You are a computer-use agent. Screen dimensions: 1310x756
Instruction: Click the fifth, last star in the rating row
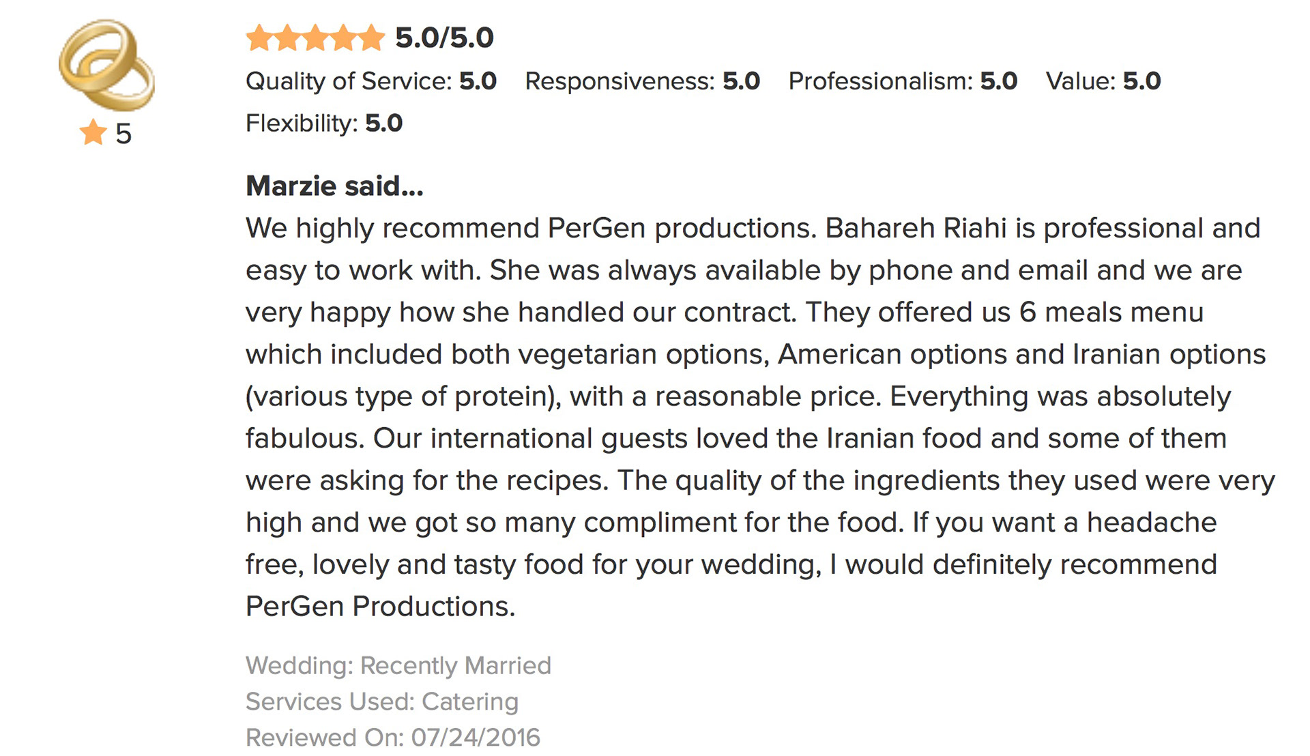372,38
